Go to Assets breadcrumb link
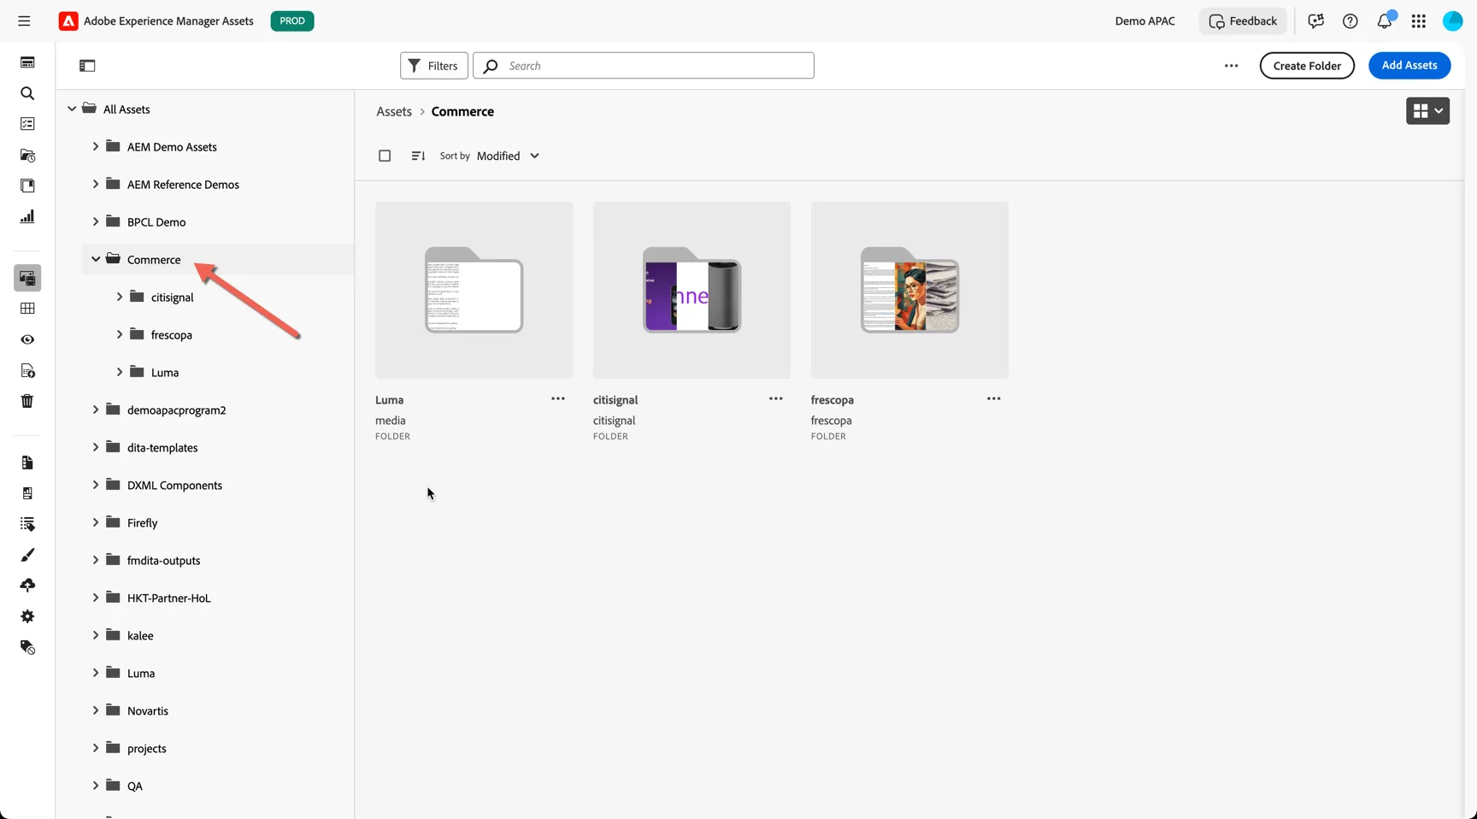The height and width of the screenshot is (819, 1477). pyautogui.click(x=394, y=111)
